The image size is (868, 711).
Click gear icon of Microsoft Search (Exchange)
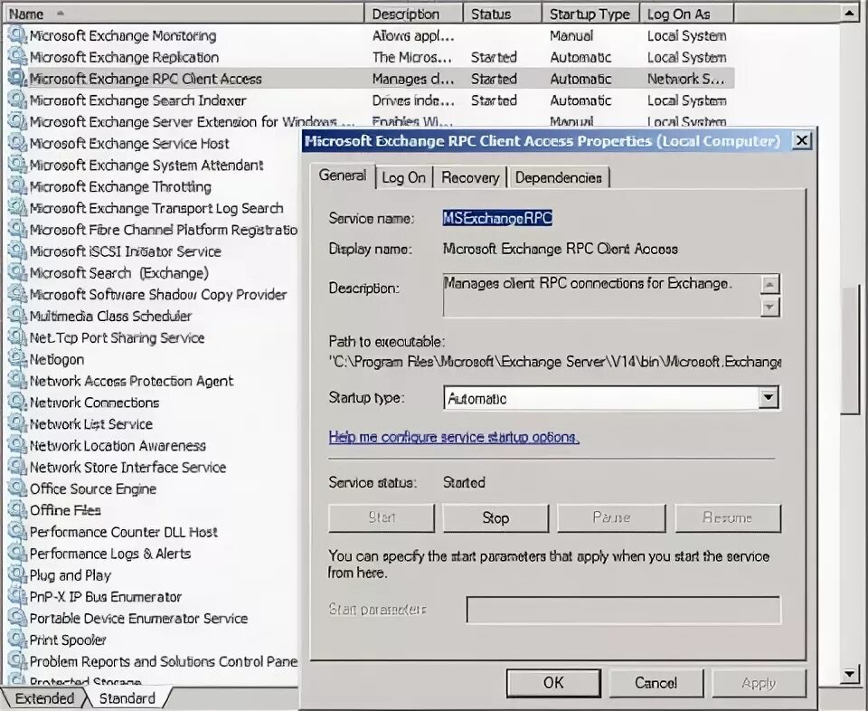pyautogui.click(x=17, y=273)
